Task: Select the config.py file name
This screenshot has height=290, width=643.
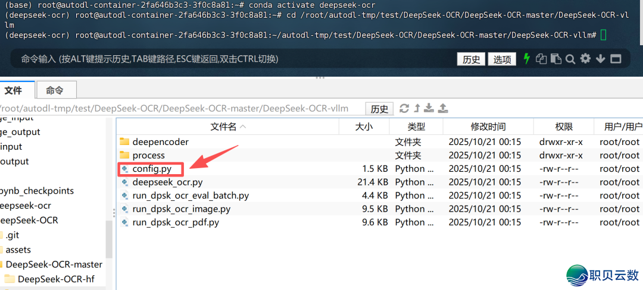Action: [152, 169]
